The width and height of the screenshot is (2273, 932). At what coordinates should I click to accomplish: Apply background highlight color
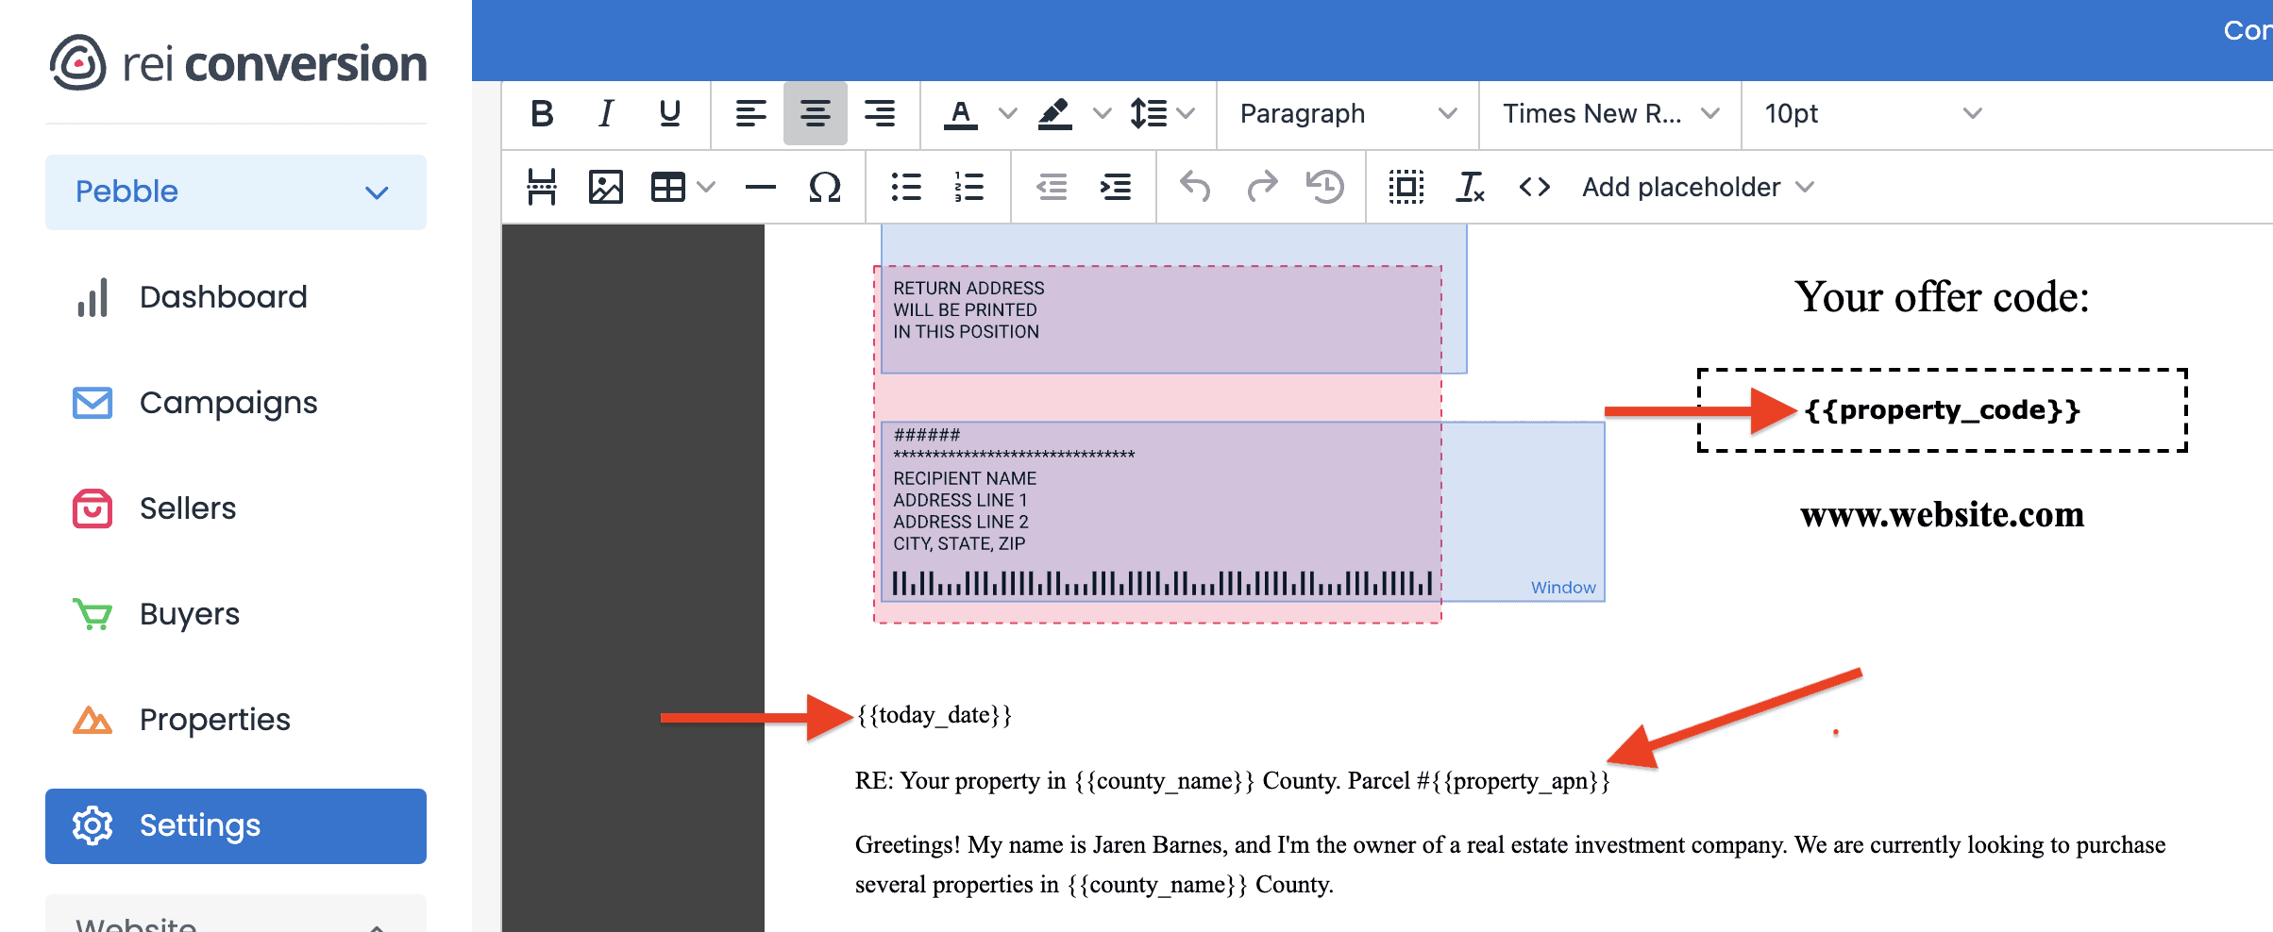tap(1055, 113)
